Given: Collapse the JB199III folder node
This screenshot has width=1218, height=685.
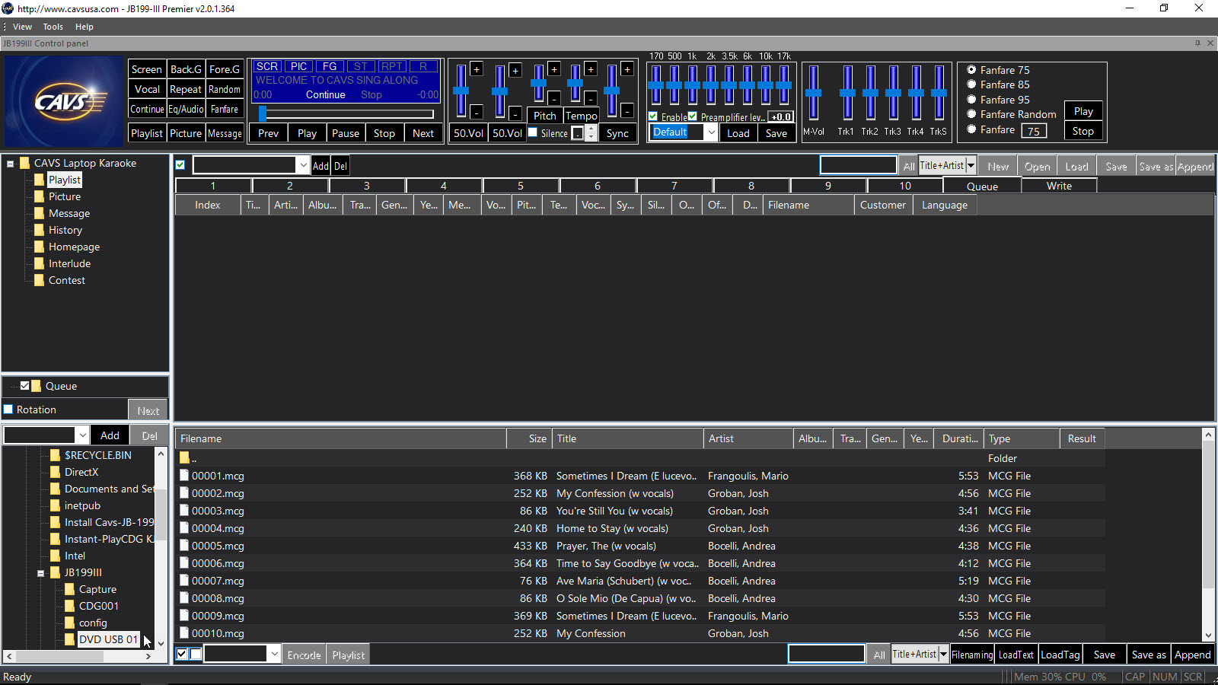Looking at the screenshot, I should (x=41, y=573).
